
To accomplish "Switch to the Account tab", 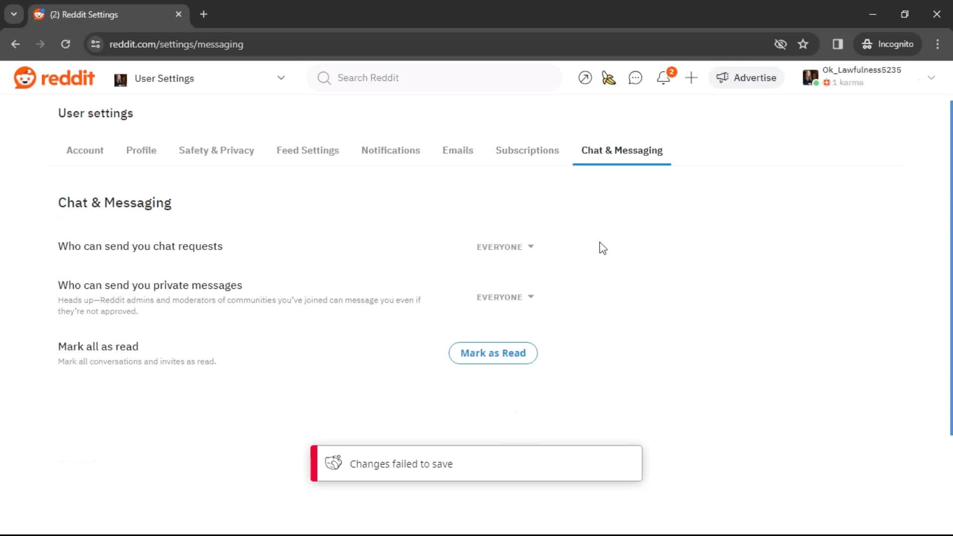I will pos(84,150).
